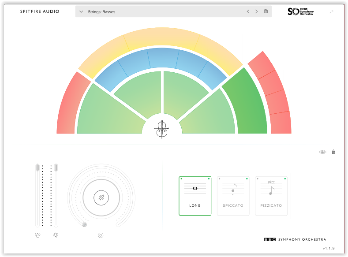Save the preset with the floppy disk icon
Screen dimensions: 348x257
click(266, 11)
